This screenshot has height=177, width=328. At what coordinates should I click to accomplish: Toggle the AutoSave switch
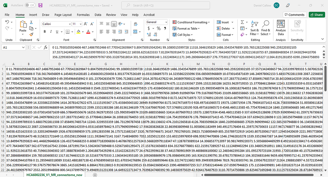pyautogui.click(x=30, y=5)
